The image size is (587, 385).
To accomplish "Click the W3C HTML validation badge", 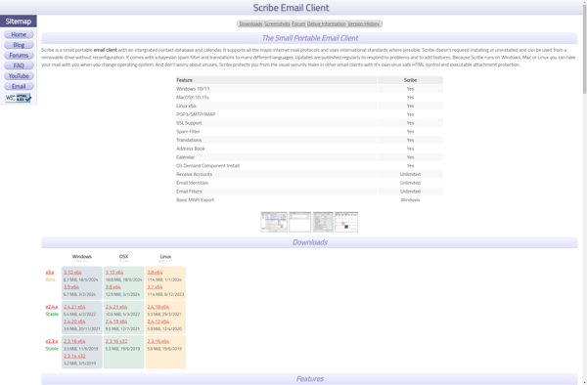I will pyautogui.click(x=18, y=98).
